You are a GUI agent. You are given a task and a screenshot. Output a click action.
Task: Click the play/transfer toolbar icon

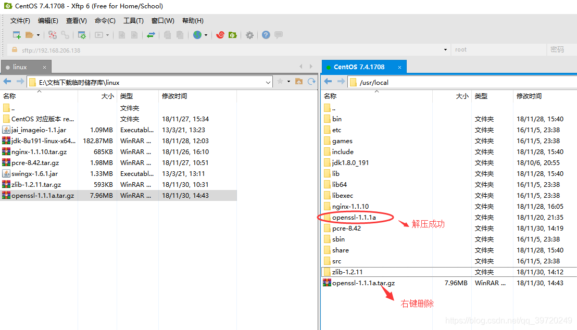(x=98, y=35)
